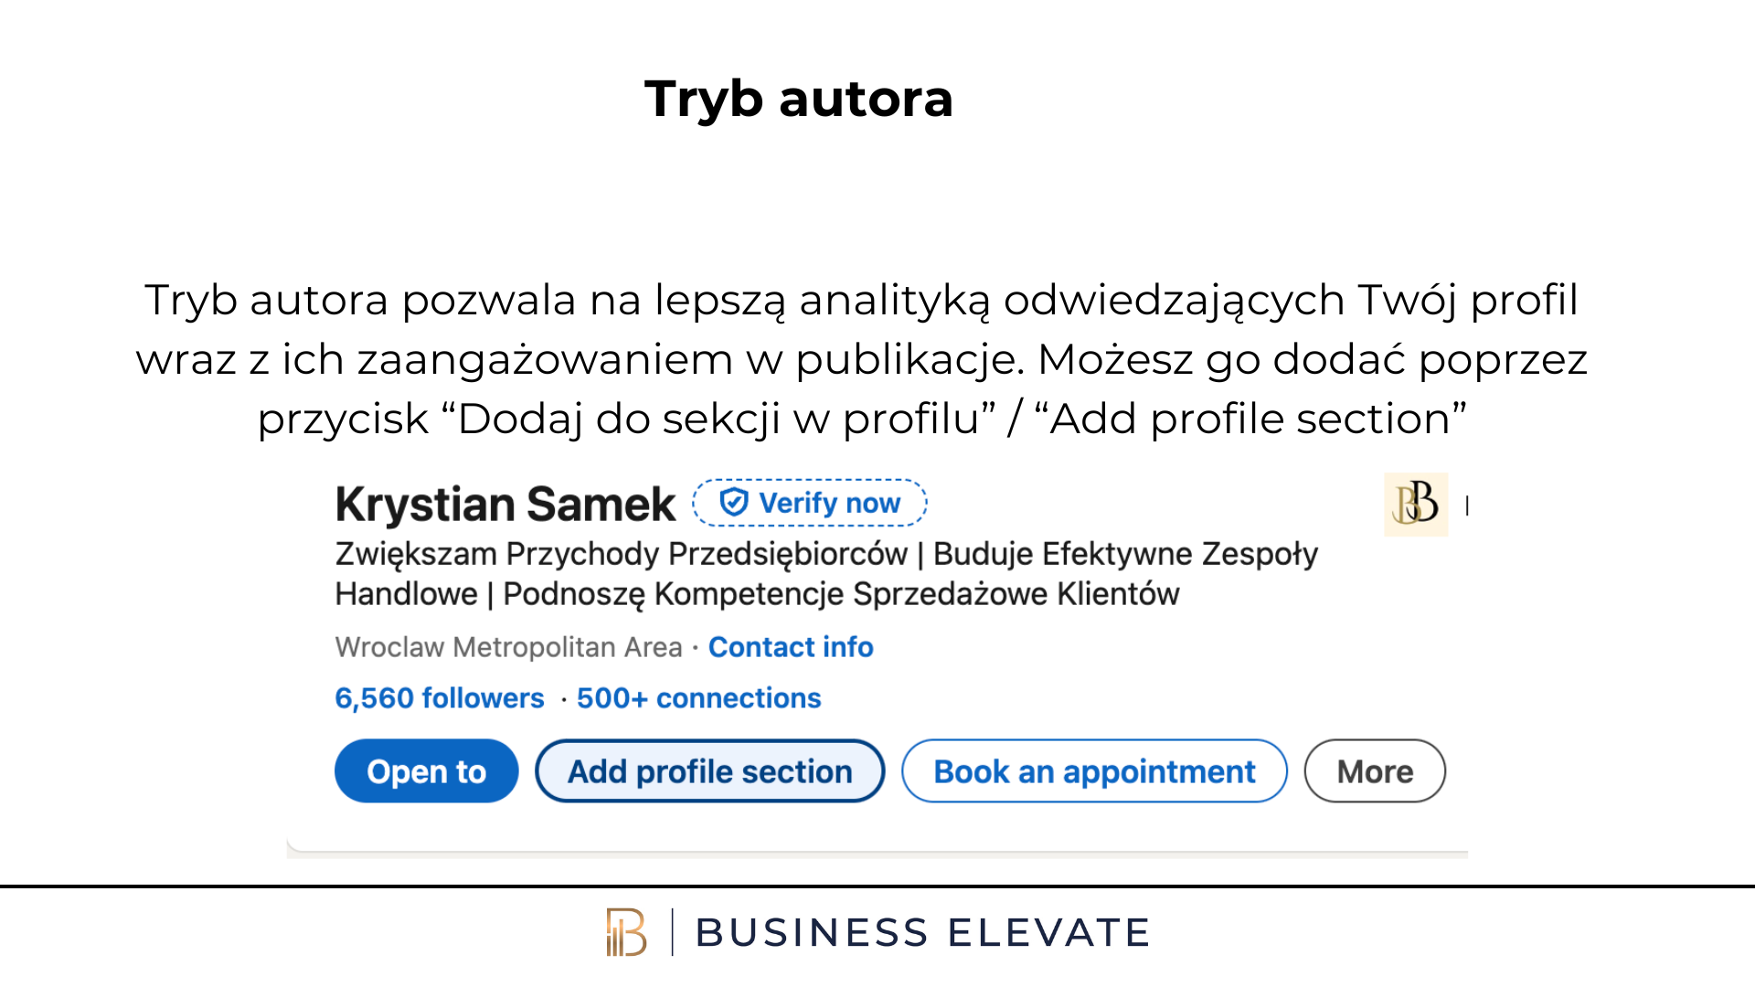Click the Zwiększam Przychody Przedsiębiorców headline line
The width and height of the screenshot is (1755, 987).
coord(826,554)
